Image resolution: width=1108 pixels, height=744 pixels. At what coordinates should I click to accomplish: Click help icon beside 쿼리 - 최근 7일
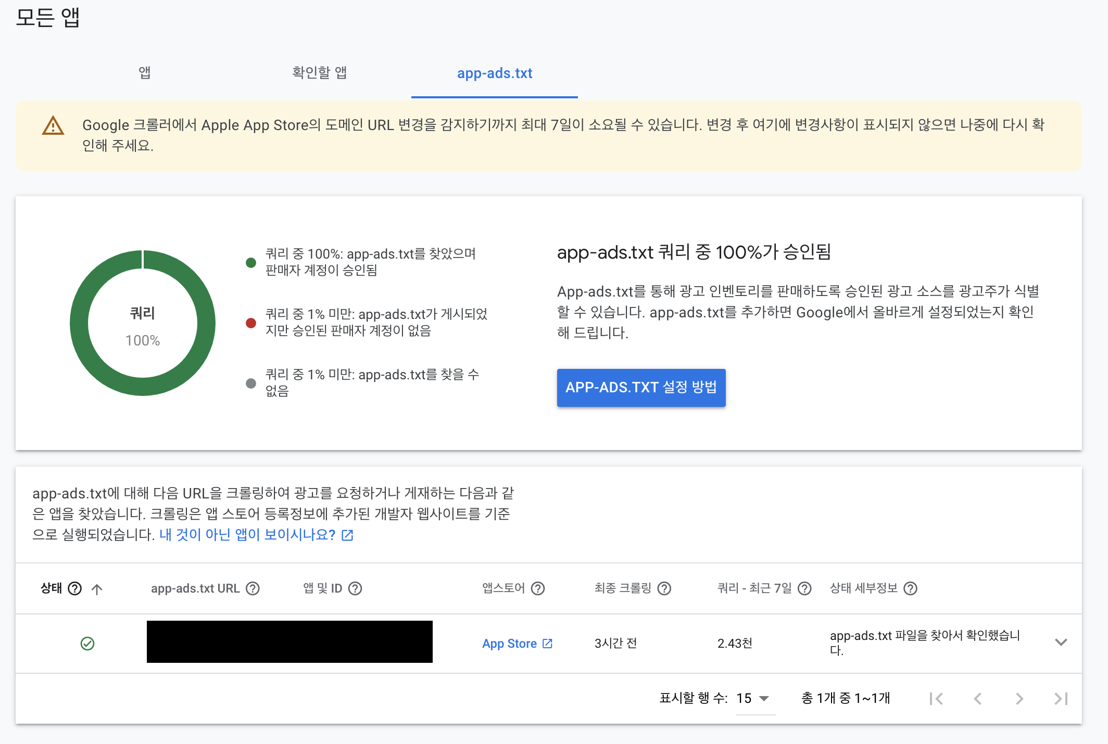coord(804,588)
